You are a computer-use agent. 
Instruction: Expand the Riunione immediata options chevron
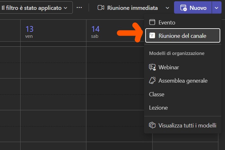coord(167,8)
